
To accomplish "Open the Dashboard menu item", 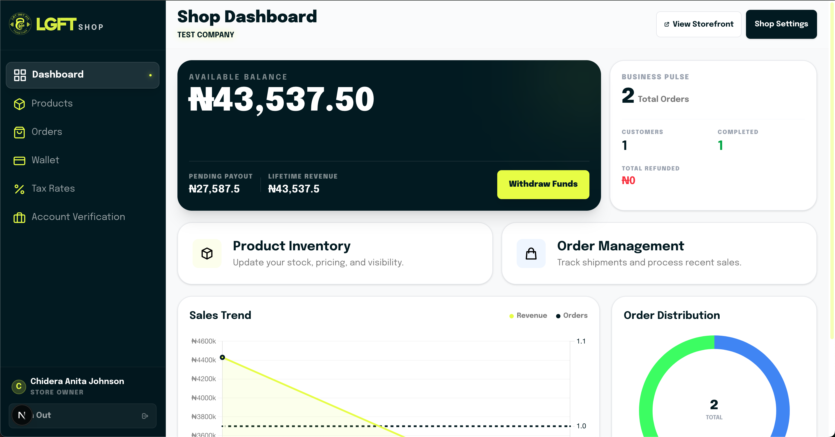I will pos(83,75).
